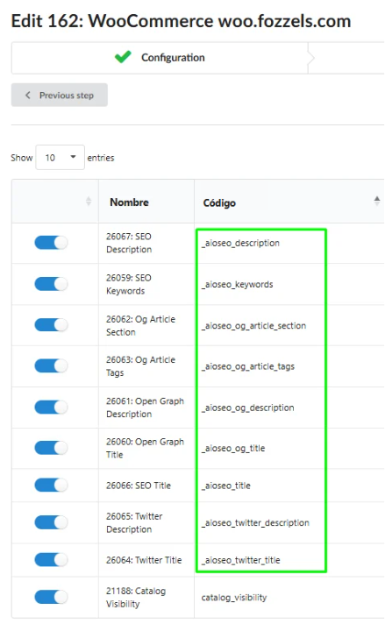Select the '26067: SEO Description' name cell
385x624 pixels.
(146, 243)
